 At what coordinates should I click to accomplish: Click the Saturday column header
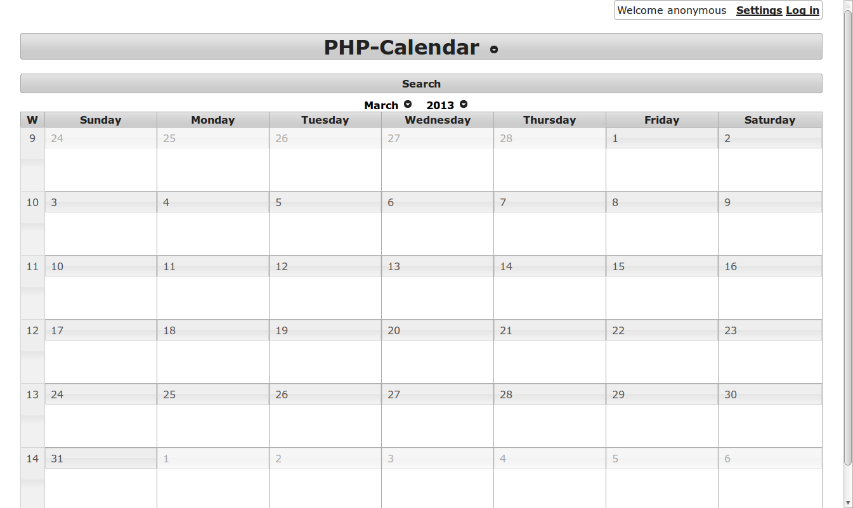[x=769, y=119]
